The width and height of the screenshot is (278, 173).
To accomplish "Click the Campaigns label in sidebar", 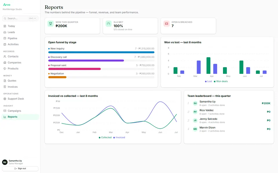I will 14,111.
